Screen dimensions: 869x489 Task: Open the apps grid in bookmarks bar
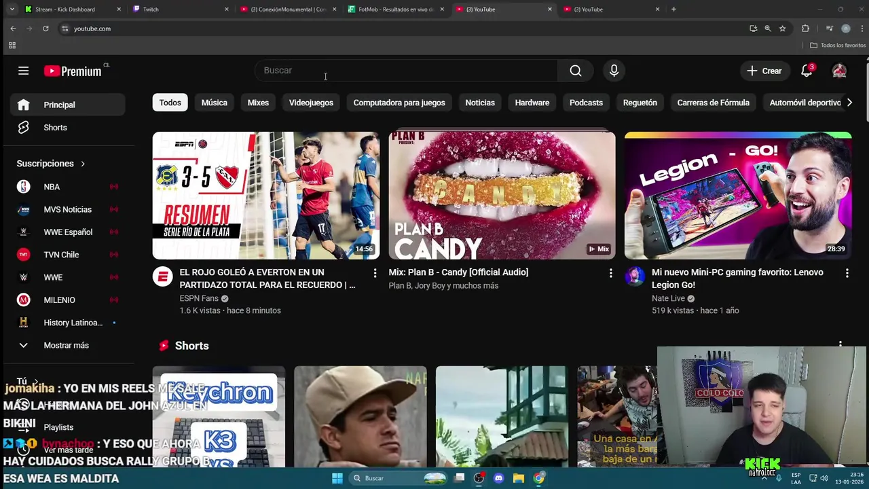click(x=12, y=46)
